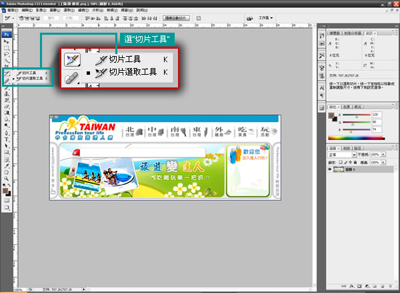Toggle visibility of layer 圖層 0
Image resolution: width=400 pixels, height=293 pixels.
tap(330, 170)
